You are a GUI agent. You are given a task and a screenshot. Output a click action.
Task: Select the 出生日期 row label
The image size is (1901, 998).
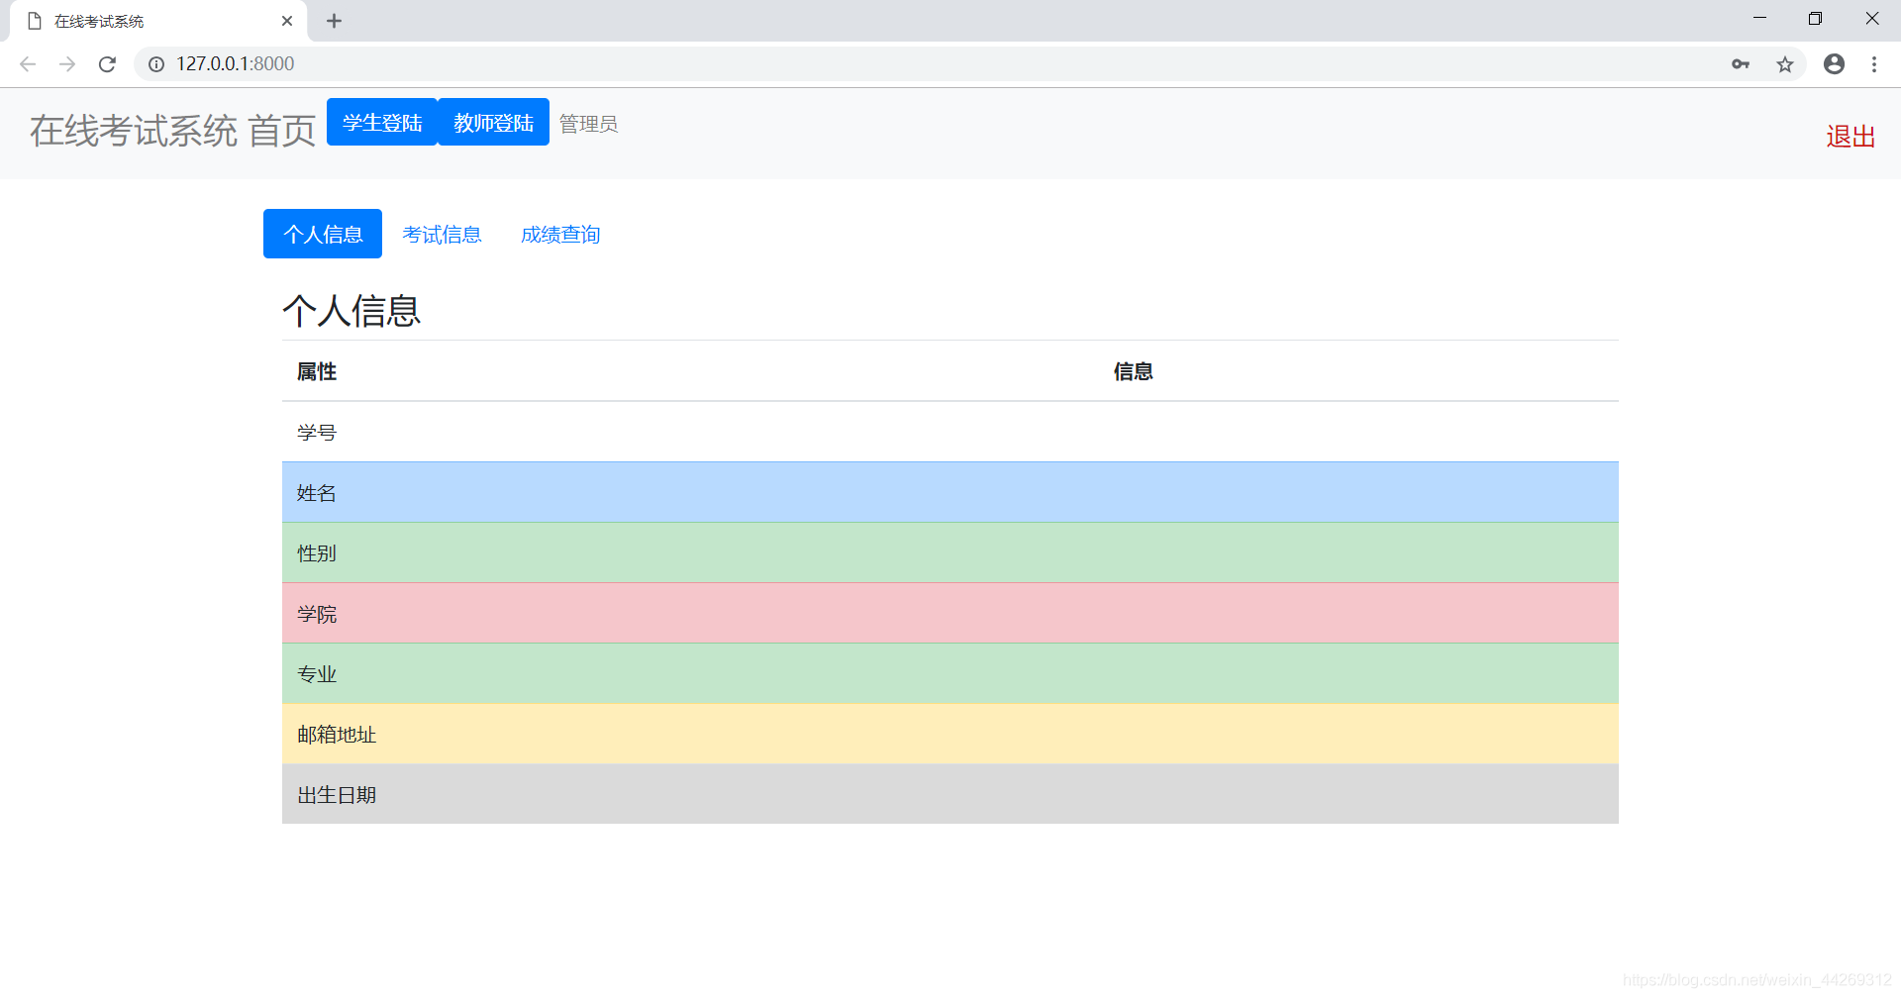click(337, 795)
